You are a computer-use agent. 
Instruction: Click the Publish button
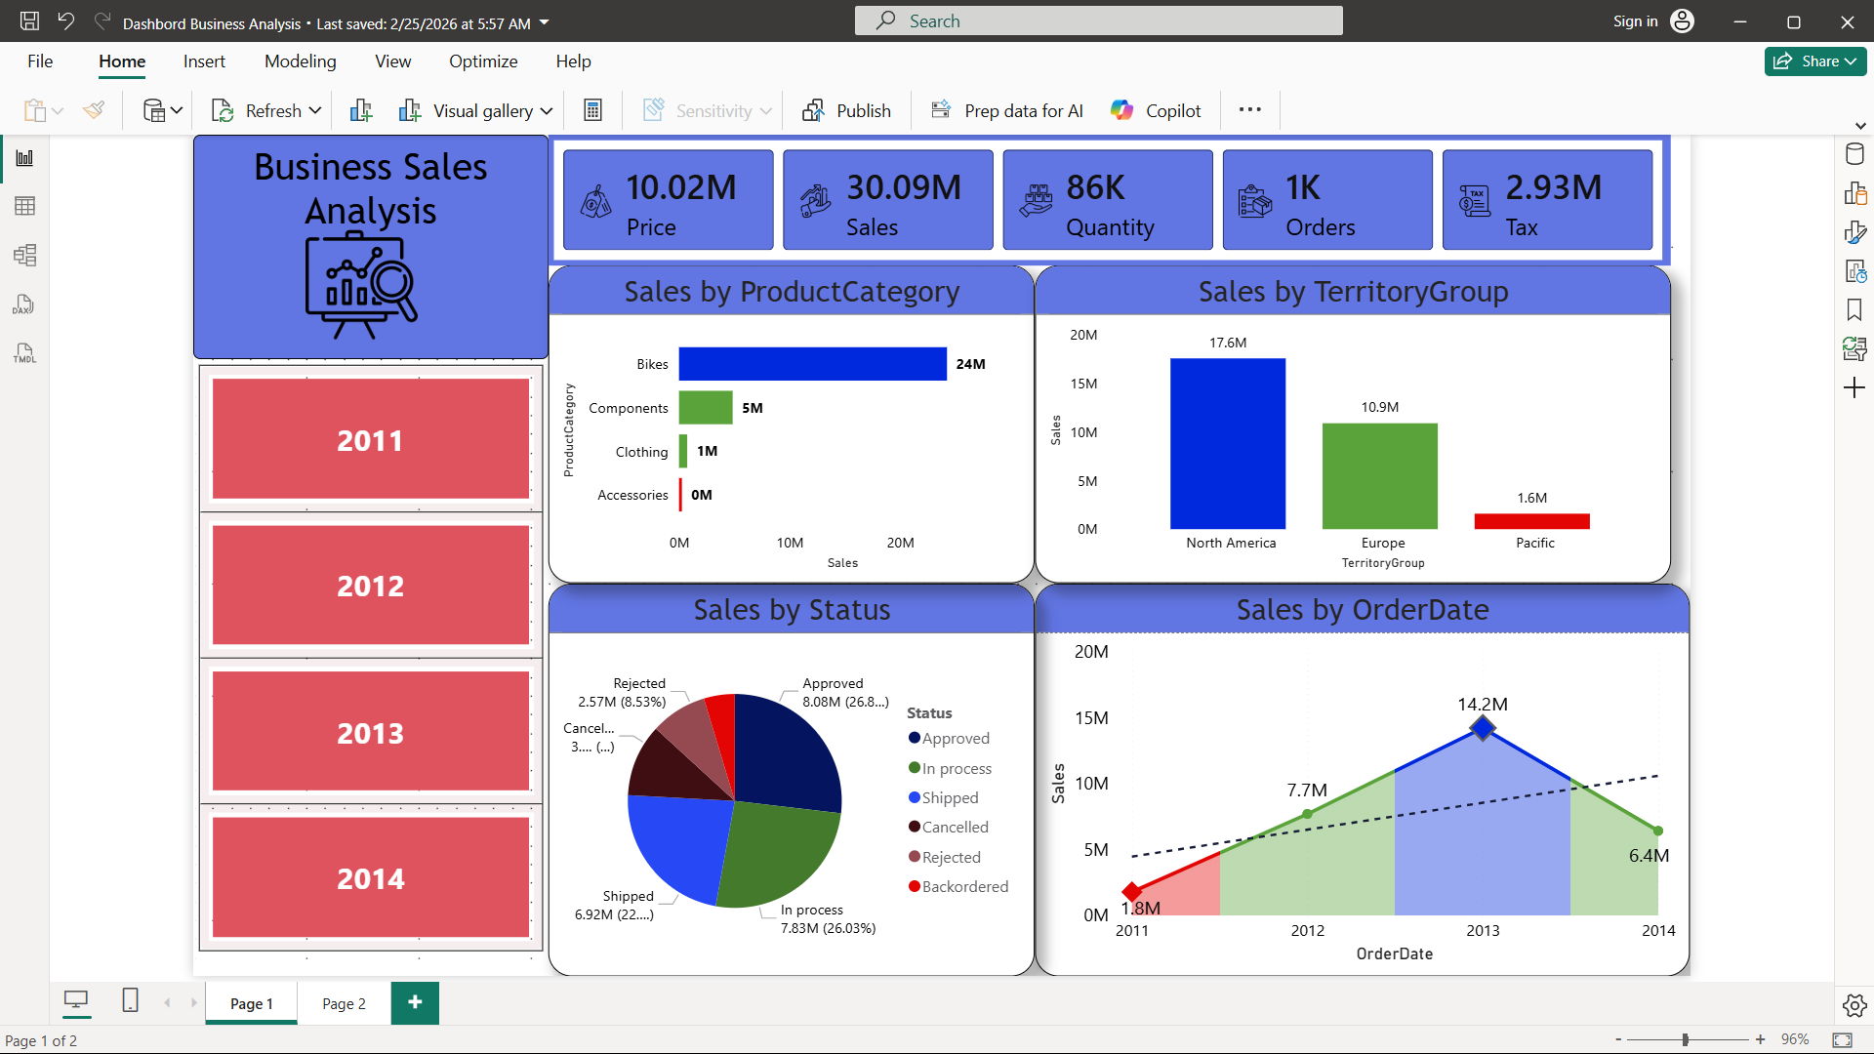click(847, 109)
